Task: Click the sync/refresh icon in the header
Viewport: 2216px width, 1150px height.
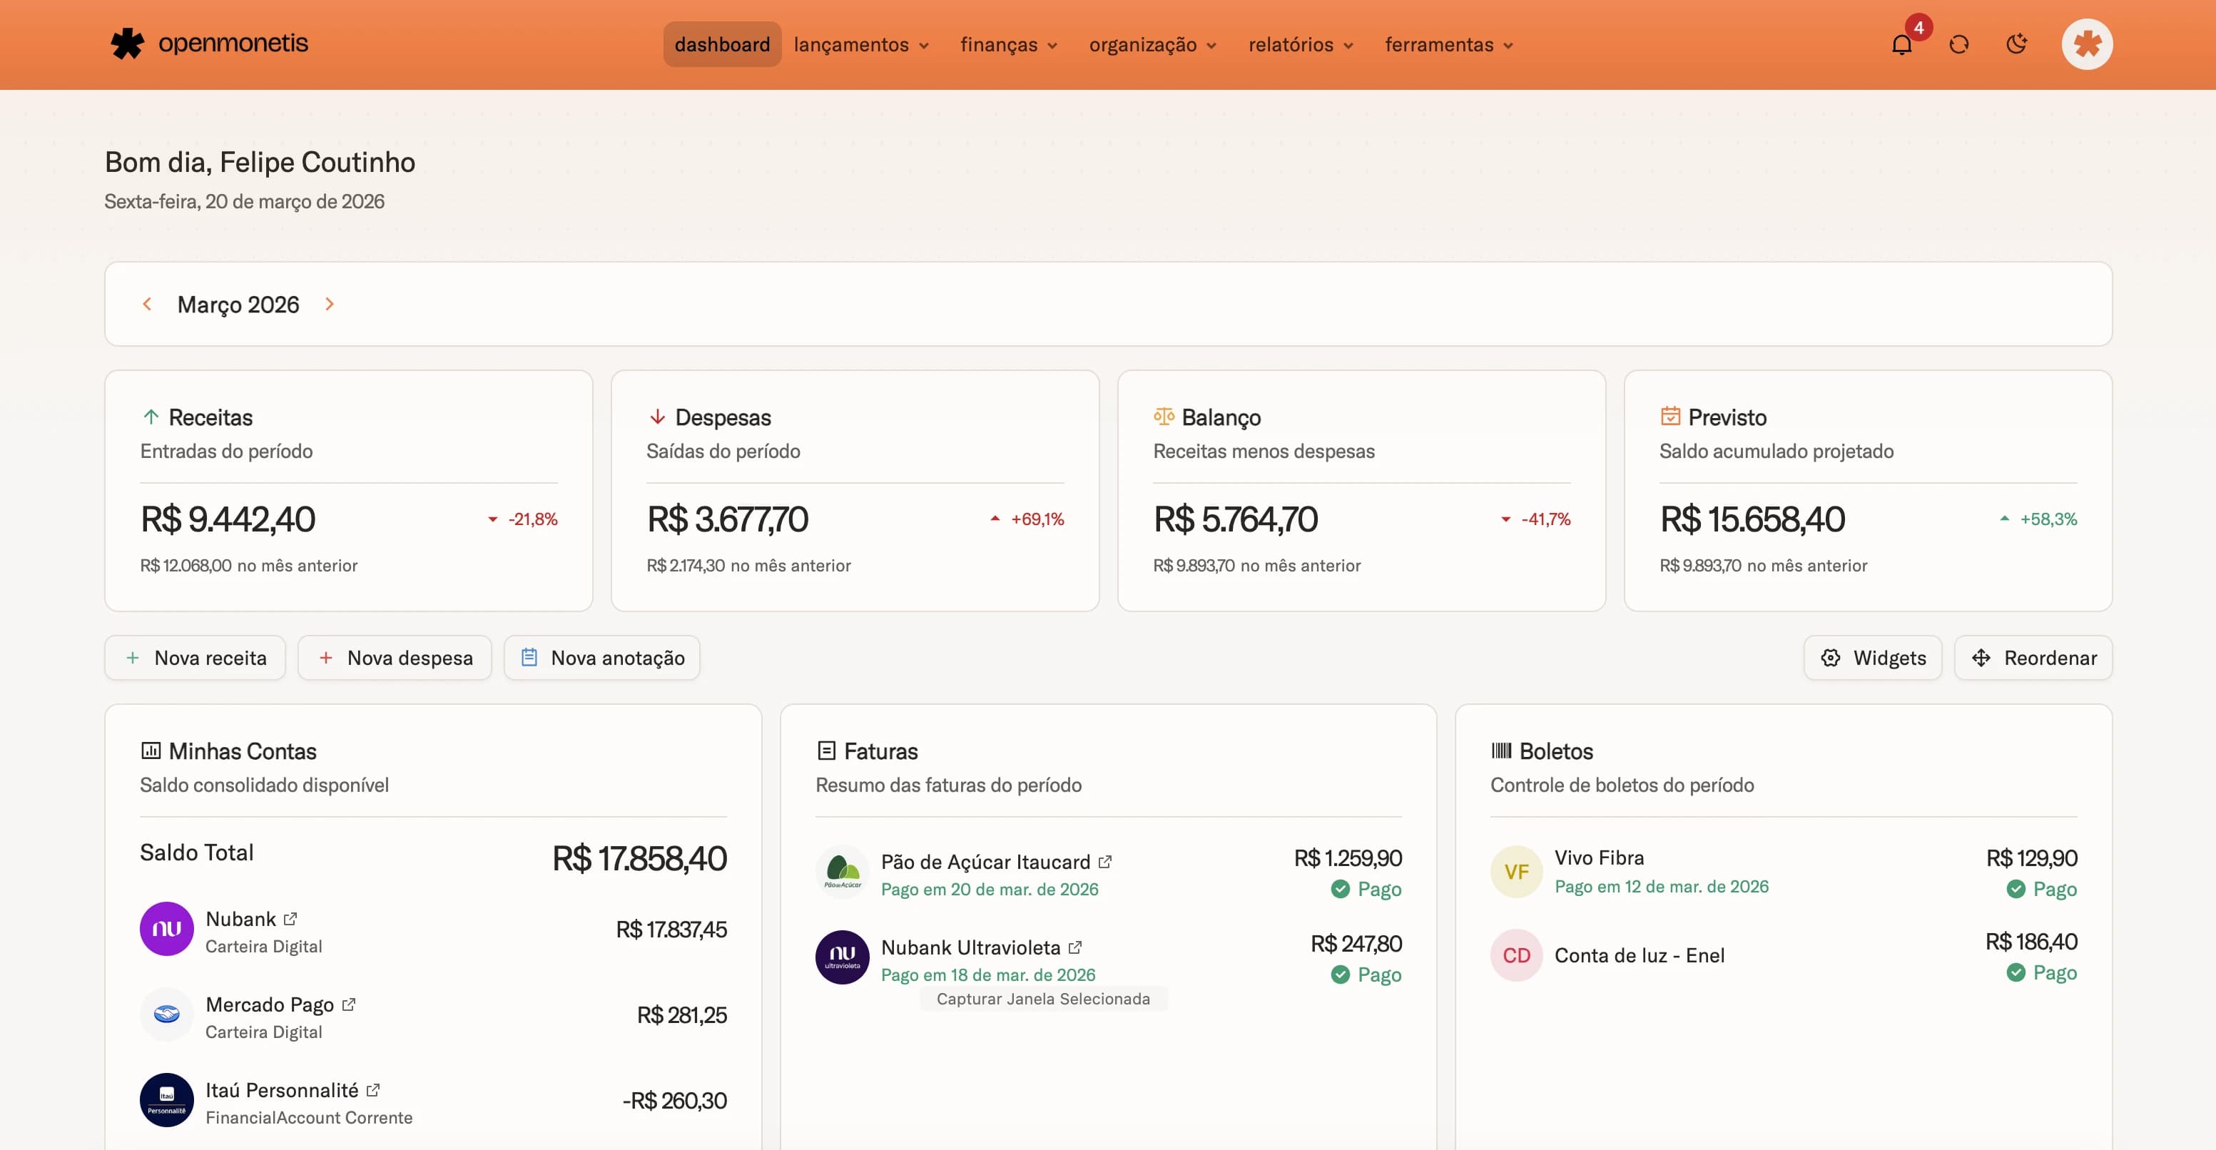Action: pos(1960,44)
